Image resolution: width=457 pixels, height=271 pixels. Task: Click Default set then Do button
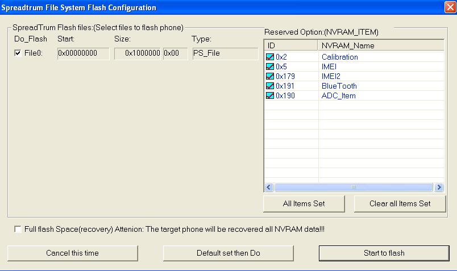228,253
